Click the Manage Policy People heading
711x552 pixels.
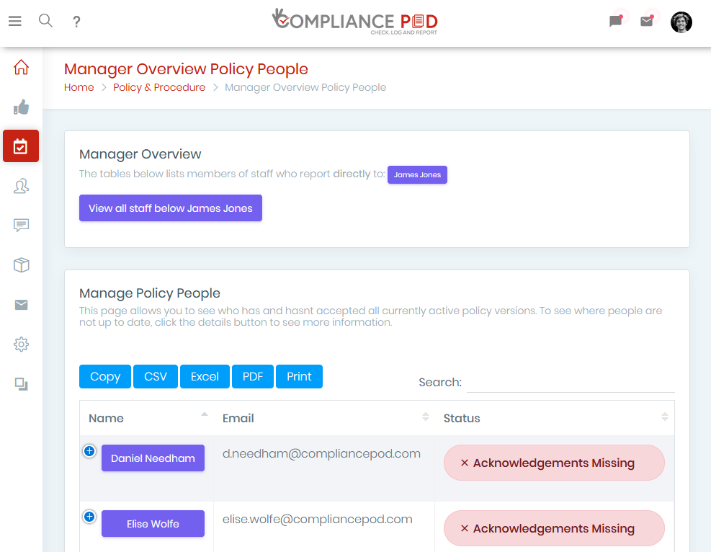pos(150,293)
